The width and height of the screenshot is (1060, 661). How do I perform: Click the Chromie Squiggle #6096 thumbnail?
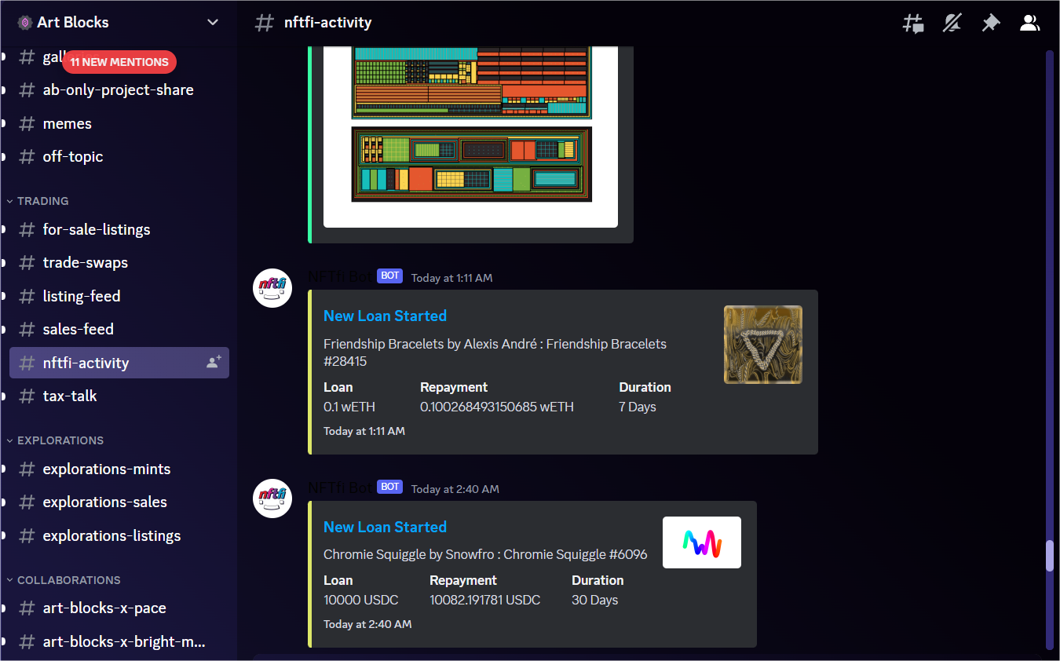click(x=701, y=542)
